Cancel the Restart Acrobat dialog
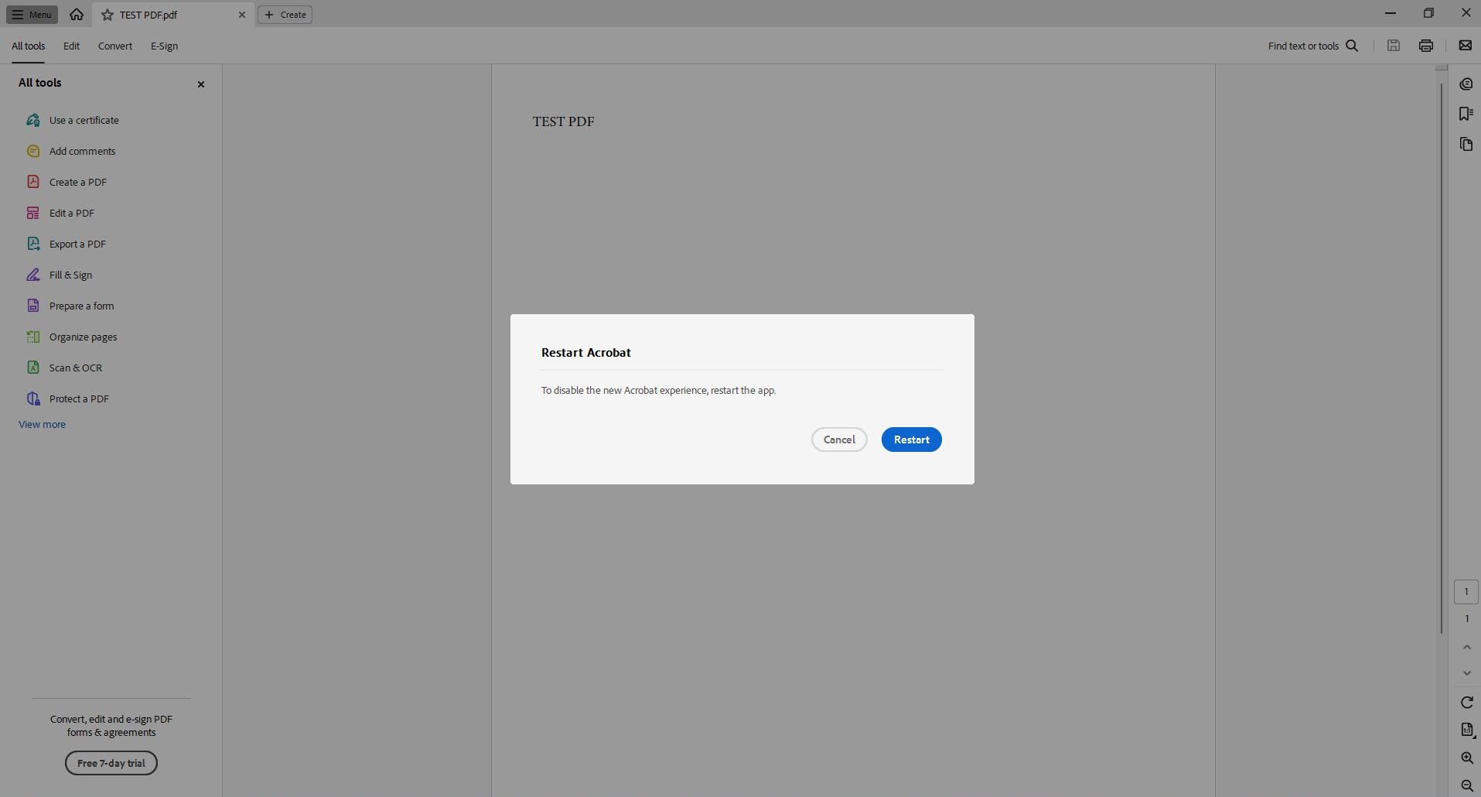The height and width of the screenshot is (797, 1481). coord(839,440)
